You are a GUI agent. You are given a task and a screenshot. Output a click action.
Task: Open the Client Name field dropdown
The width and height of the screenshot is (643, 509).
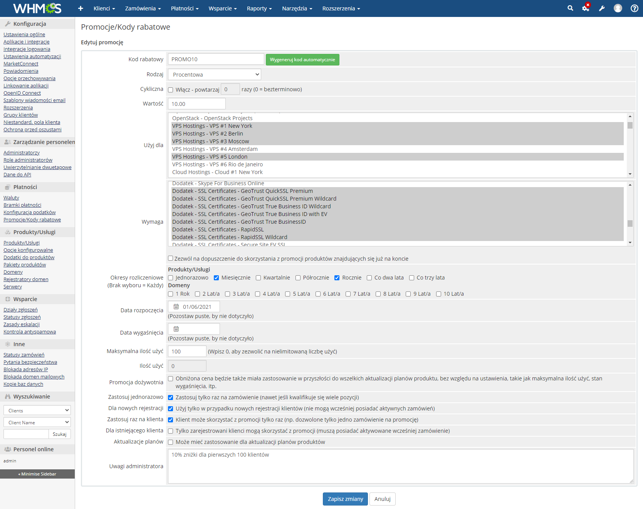pyautogui.click(x=37, y=422)
